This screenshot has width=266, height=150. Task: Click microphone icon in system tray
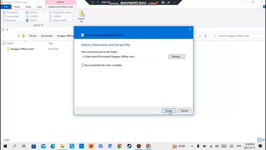(198, 146)
